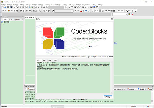Click the Rebuild toolbar icon

point(44,7)
